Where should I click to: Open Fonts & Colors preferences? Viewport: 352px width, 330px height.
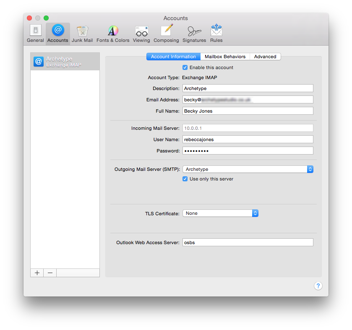pos(113,34)
